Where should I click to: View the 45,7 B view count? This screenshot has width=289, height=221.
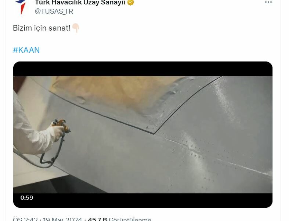(x=98, y=219)
